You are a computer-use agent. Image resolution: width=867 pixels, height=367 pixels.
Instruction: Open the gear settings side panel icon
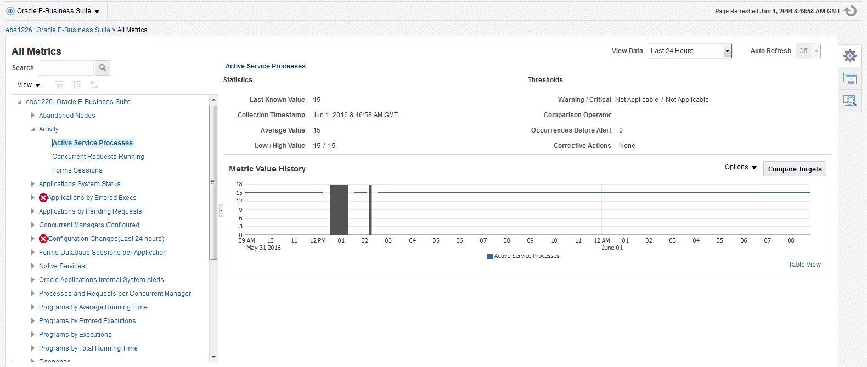(850, 55)
